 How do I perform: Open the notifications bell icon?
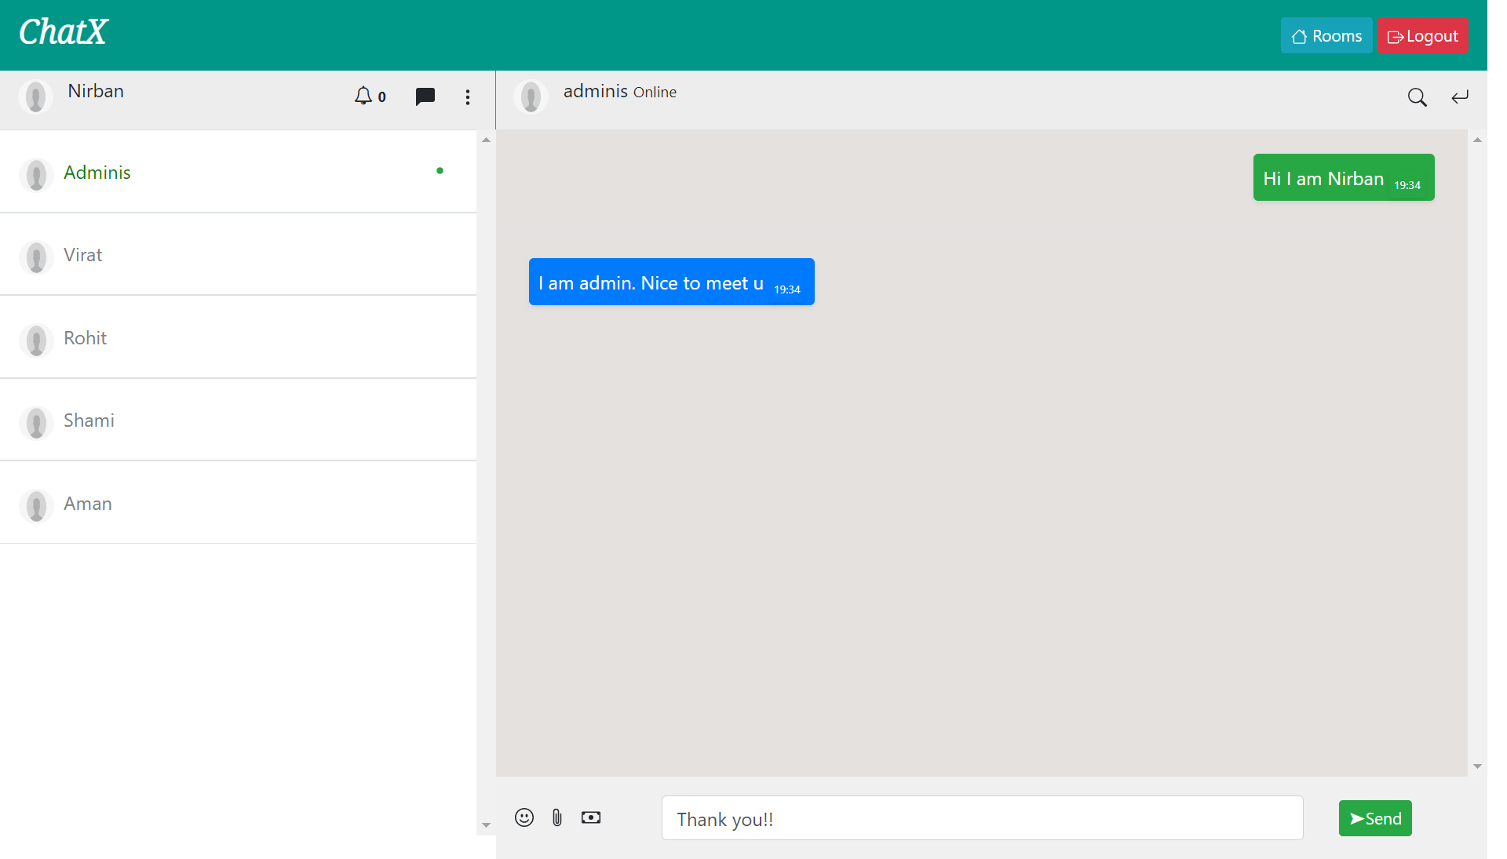click(x=363, y=96)
